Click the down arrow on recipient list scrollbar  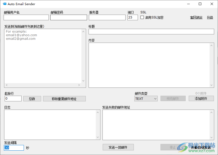point(83,81)
